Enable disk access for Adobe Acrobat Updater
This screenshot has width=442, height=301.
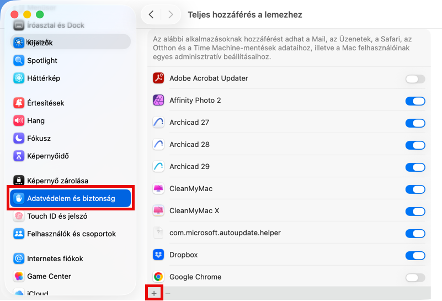click(415, 79)
